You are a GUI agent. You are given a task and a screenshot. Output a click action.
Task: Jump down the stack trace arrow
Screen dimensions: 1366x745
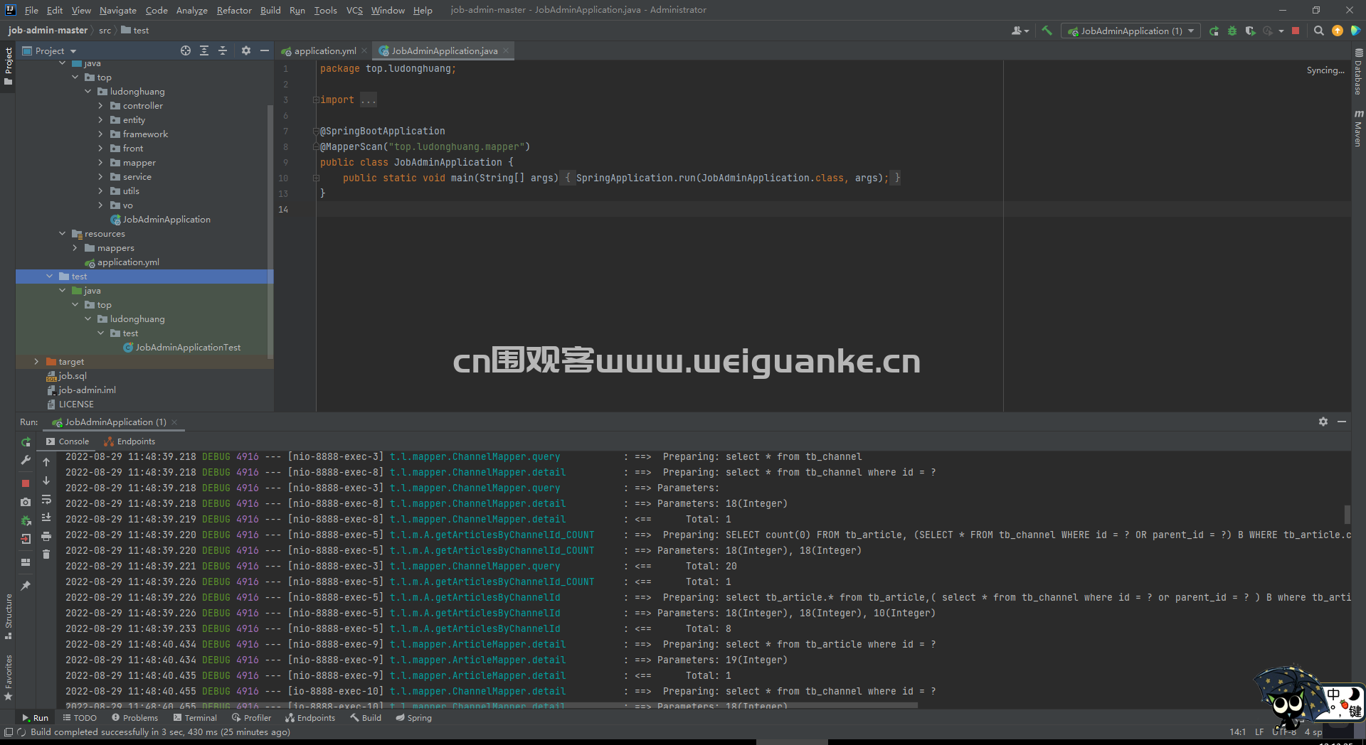[x=46, y=481]
